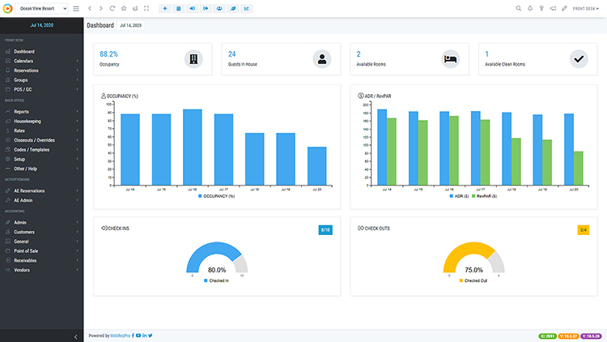Click the plus icon for new reservation
The image size is (607, 342).
point(165,8)
